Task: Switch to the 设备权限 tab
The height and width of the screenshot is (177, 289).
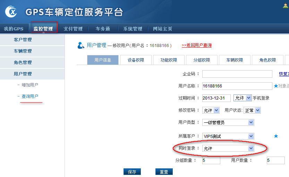Action: tap(136, 60)
